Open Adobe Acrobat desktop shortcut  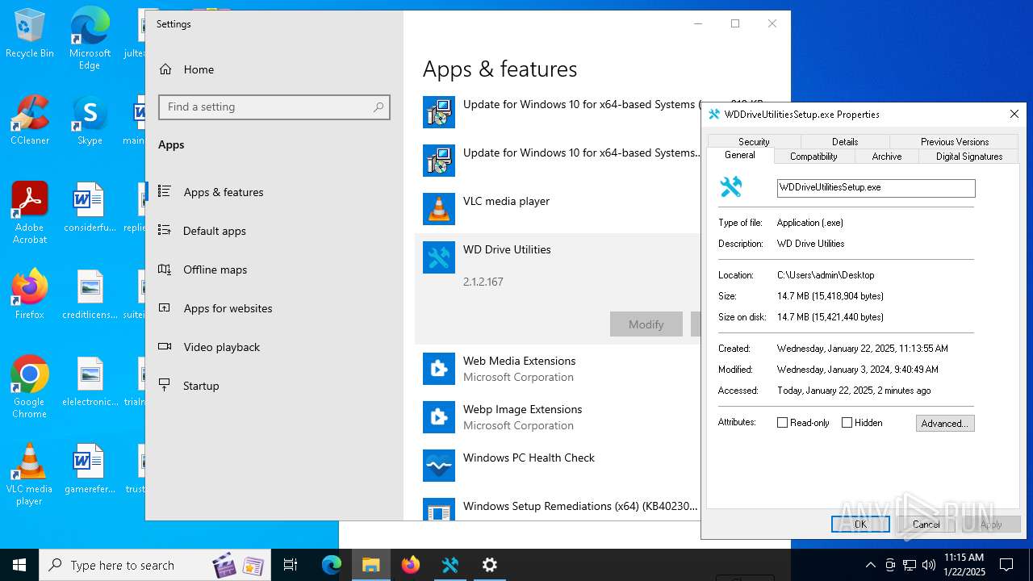(29, 213)
